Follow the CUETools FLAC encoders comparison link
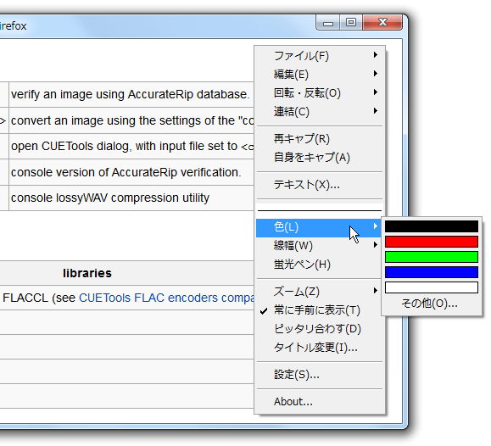This screenshot has height=446, width=491. click(166, 298)
